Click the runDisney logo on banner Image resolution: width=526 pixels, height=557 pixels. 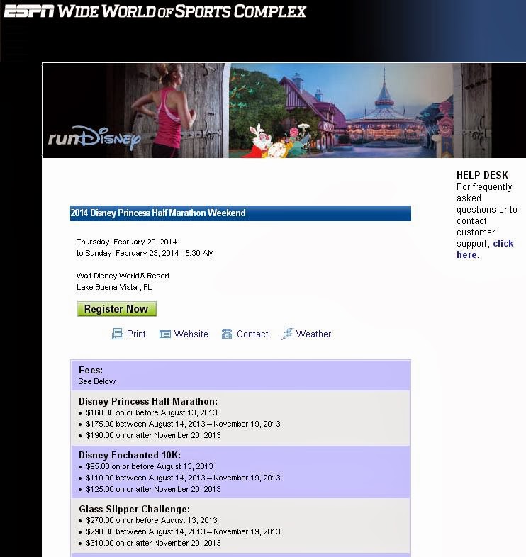94,137
